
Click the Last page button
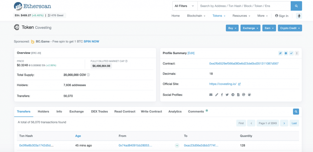coord(294,123)
